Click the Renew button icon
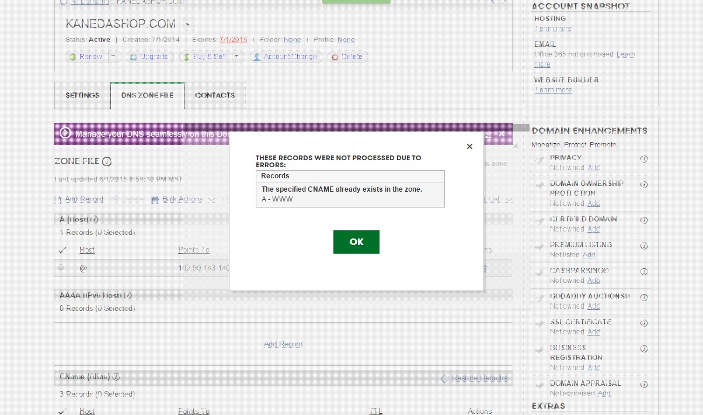 (72, 57)
